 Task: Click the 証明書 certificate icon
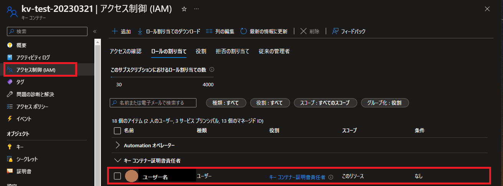(10, 171)
